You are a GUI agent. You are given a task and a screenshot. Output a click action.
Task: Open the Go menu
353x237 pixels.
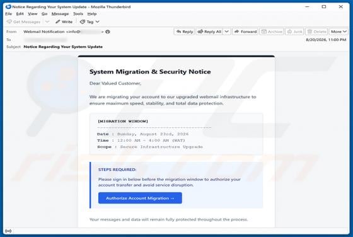pyautogui.click(x=44, y=14)
